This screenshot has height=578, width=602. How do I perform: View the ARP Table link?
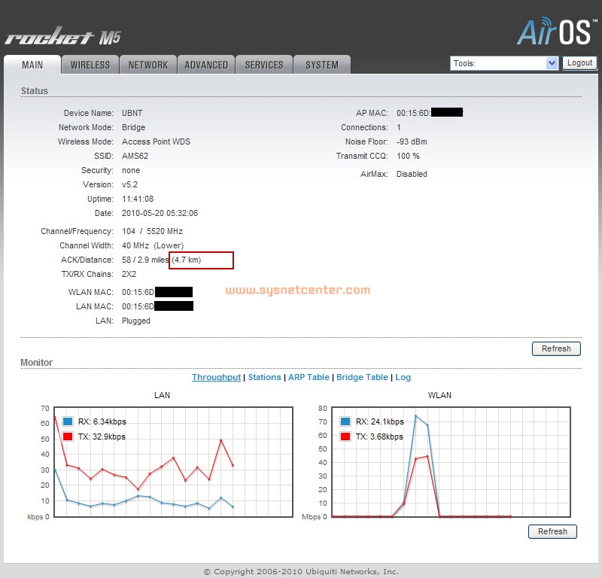click(x=309, y=377)
